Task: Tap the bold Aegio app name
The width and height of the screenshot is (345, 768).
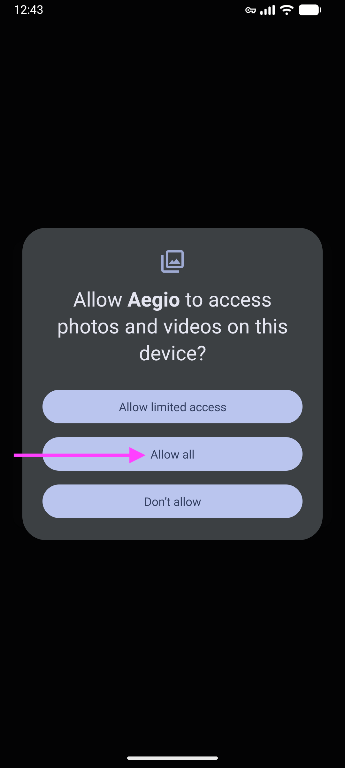Action: point(154,300)
